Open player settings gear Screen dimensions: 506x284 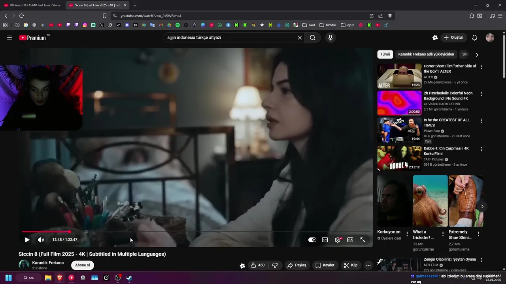[x=338, y=239]
